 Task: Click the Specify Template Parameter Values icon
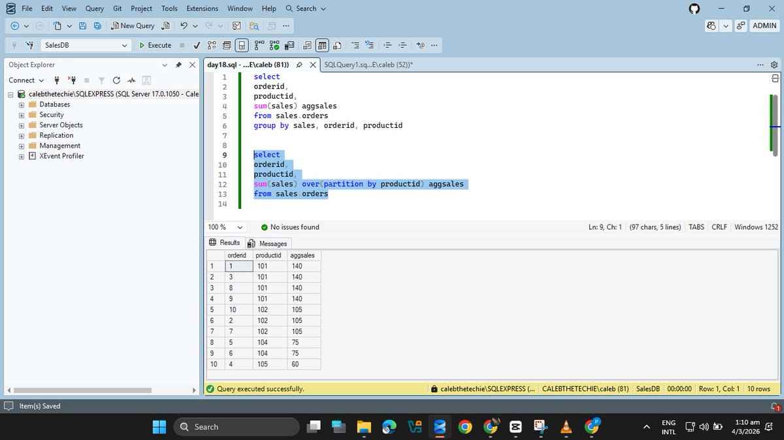click(x=421, y=45)
